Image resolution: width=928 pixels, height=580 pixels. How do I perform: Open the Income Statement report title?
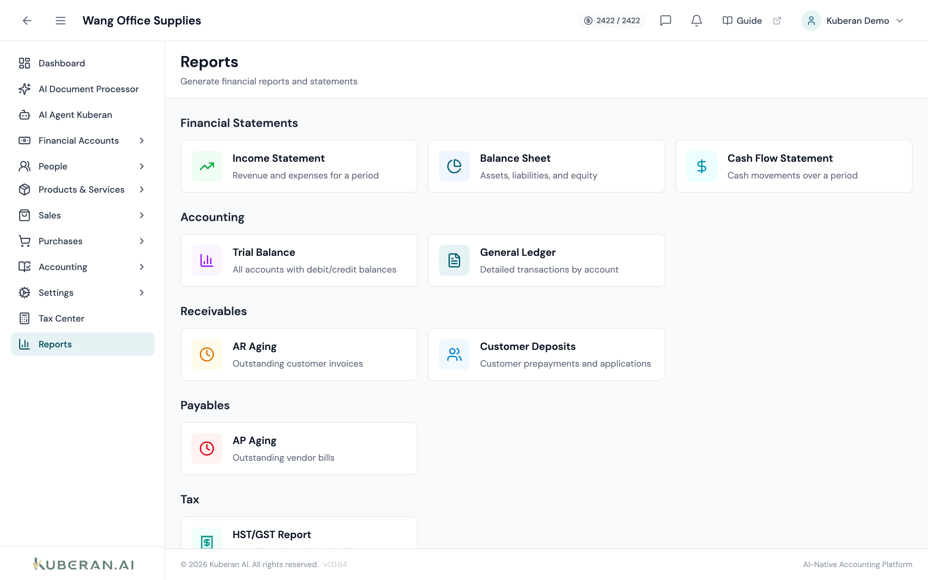pyautogui.click(x=278, y=158)
